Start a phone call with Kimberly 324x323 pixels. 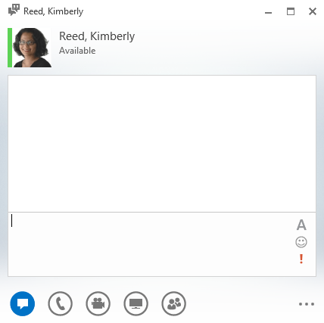(61, 303)
